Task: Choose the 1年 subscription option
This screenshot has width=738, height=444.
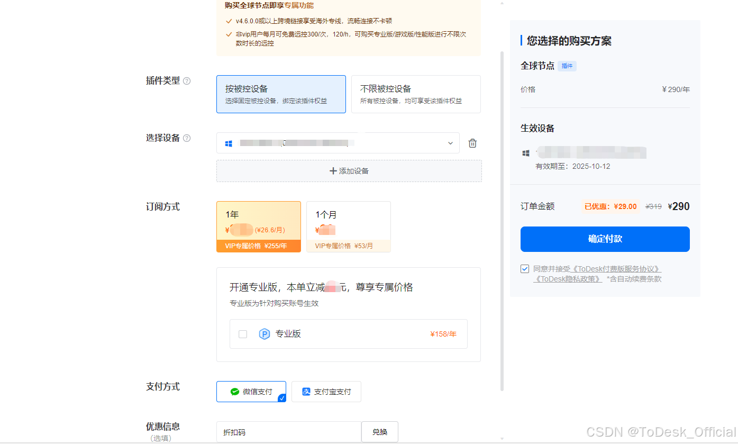Action: coord(259,226)
